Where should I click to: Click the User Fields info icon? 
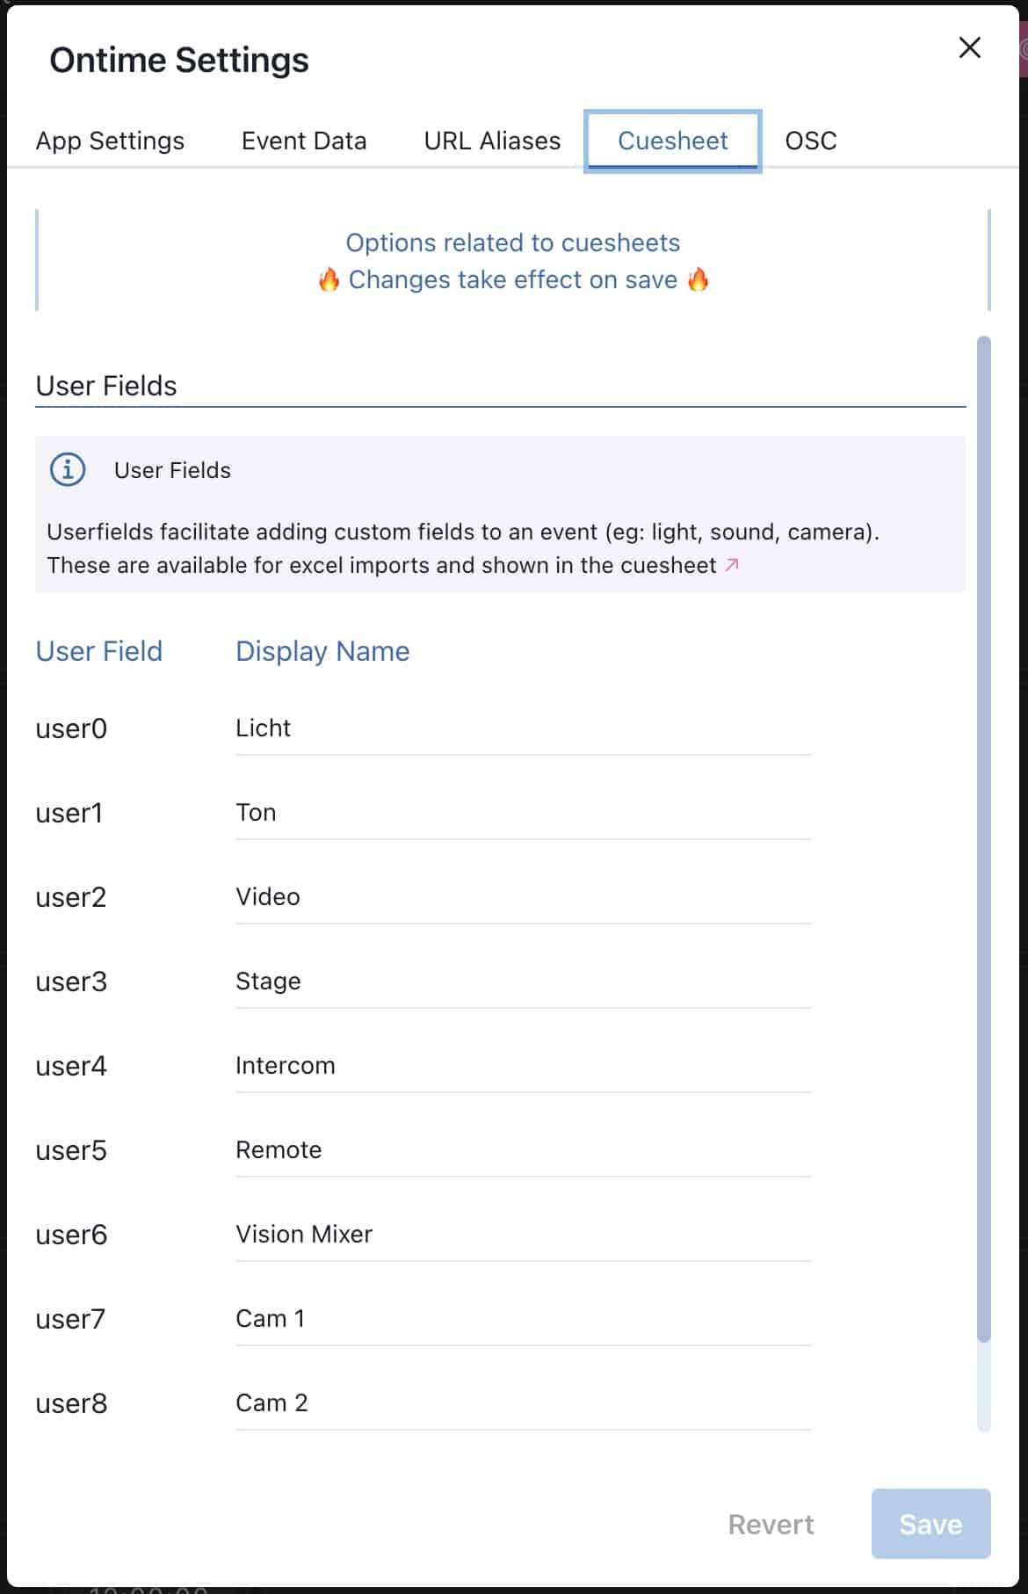click(68, 469)
